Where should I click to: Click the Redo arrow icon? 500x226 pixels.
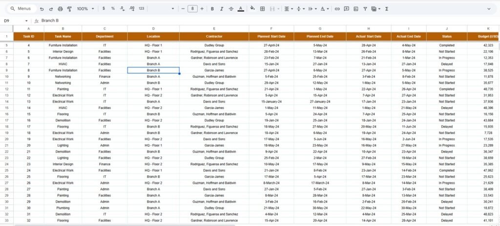(51, 9)
